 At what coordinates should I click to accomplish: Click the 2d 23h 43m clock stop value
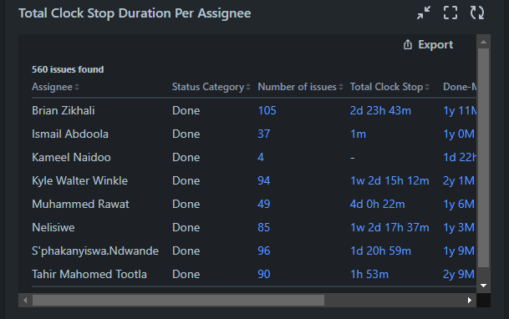(380, 110)
